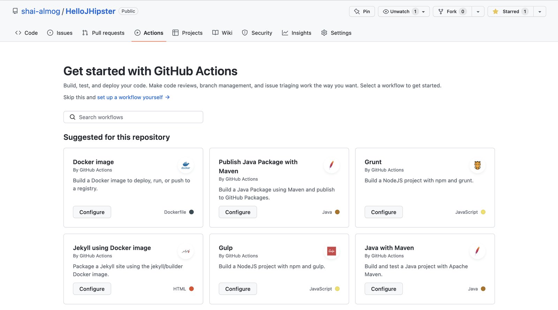Fork the HelloJHipster repository

tap(452, 12)
